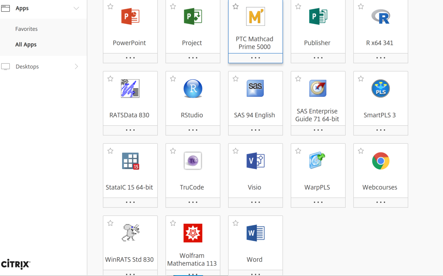443x276 pixels.
Task: Select All Apps in the sidebar
Action: (26, 45)
